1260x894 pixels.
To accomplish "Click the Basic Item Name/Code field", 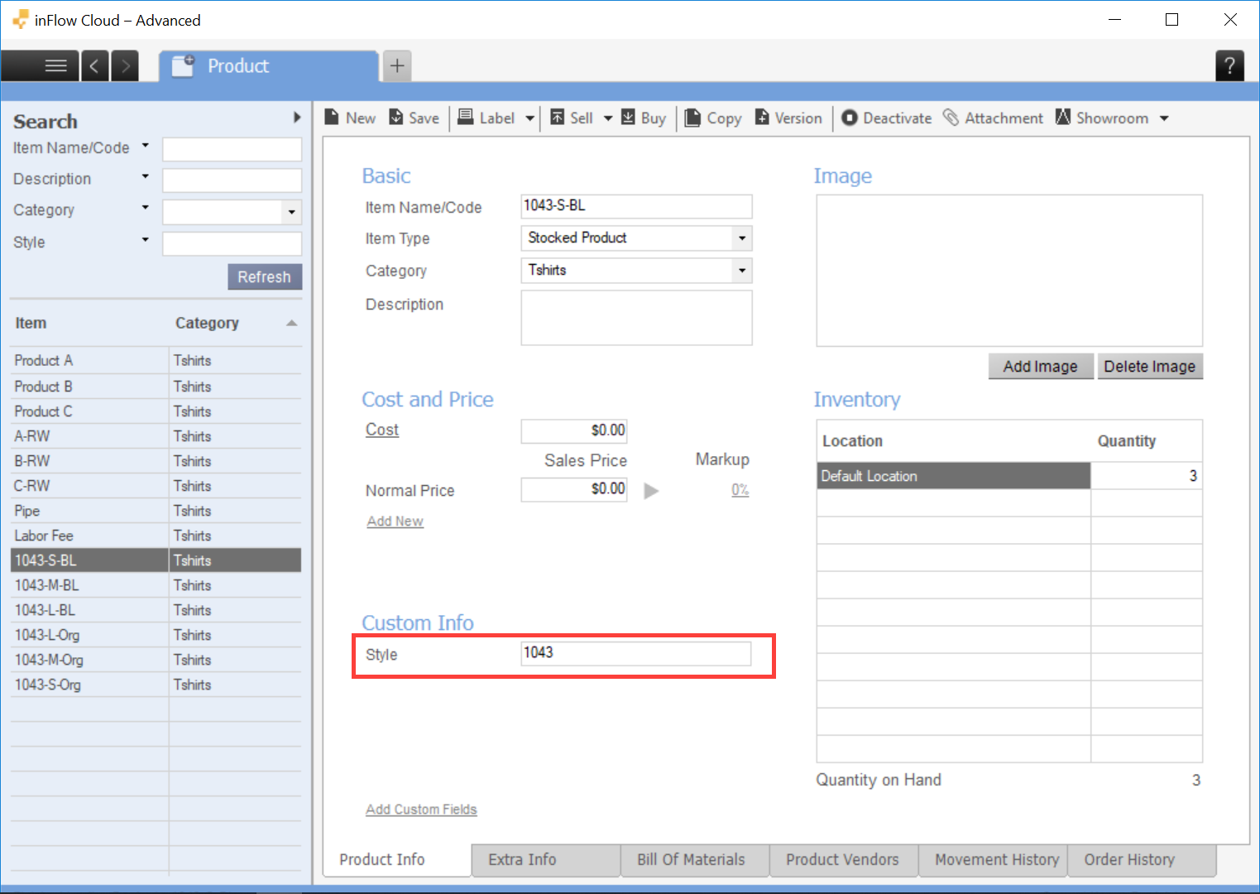I will tap(636, 206).
